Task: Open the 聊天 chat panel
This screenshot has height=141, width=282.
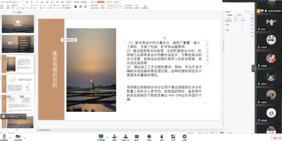Action: 137,137
